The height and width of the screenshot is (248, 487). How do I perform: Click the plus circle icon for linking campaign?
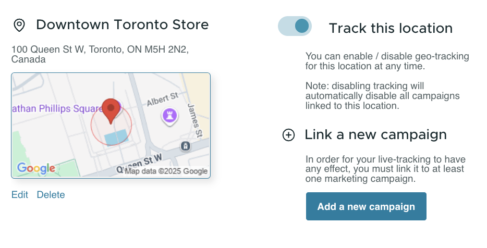pyautogui.click(x=288, y=135)
